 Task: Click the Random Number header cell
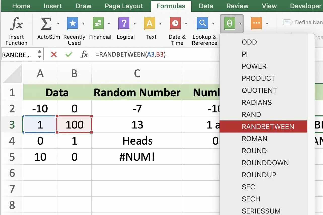(137, 92)
